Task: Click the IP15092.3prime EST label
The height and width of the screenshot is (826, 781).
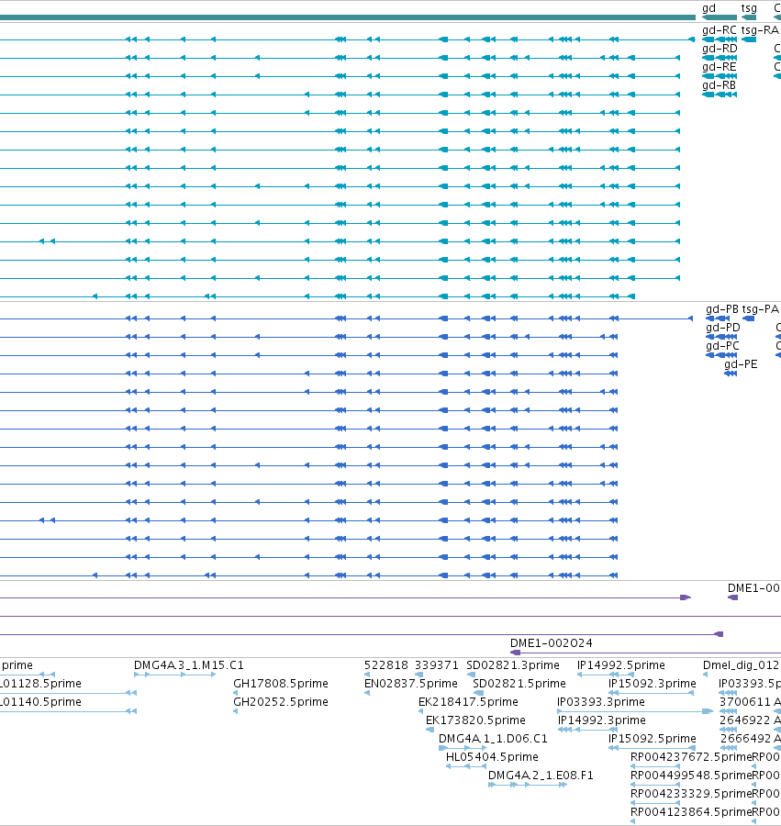Action: [x=652, y=684]
